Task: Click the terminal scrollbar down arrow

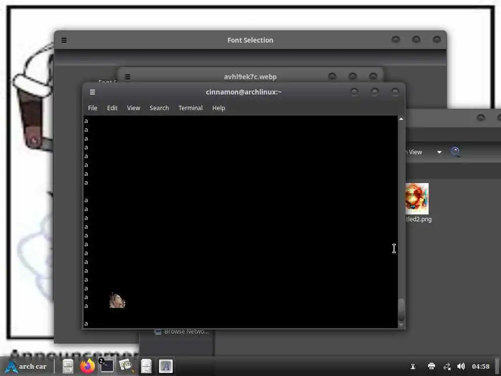Action: coord(401,325)
